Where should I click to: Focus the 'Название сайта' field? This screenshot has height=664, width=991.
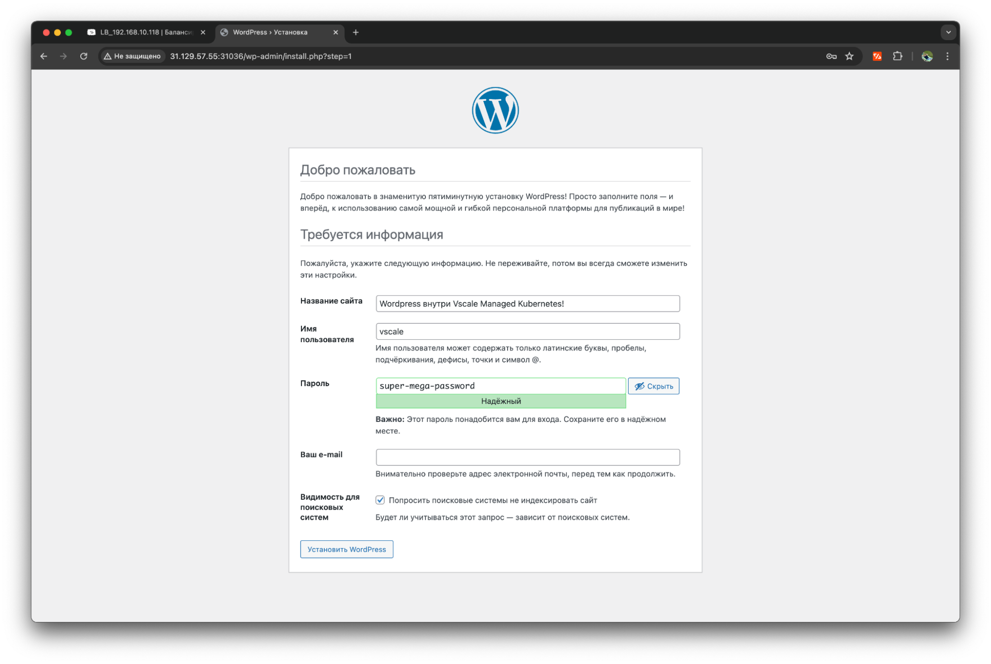pyautogui.click(x=527, y=304)
